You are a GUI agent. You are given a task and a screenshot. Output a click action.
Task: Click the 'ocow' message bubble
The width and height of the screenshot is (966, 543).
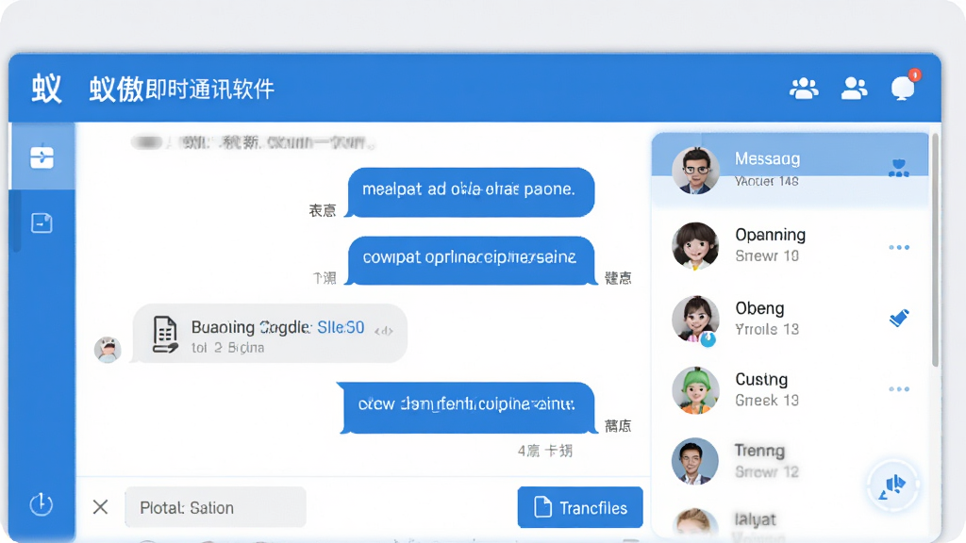468,407
